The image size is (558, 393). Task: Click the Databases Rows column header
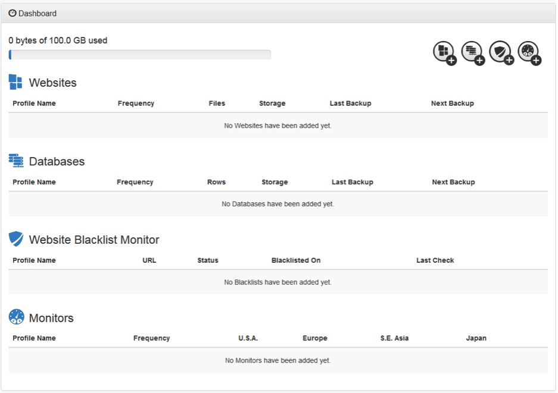[x=216, y=182]
